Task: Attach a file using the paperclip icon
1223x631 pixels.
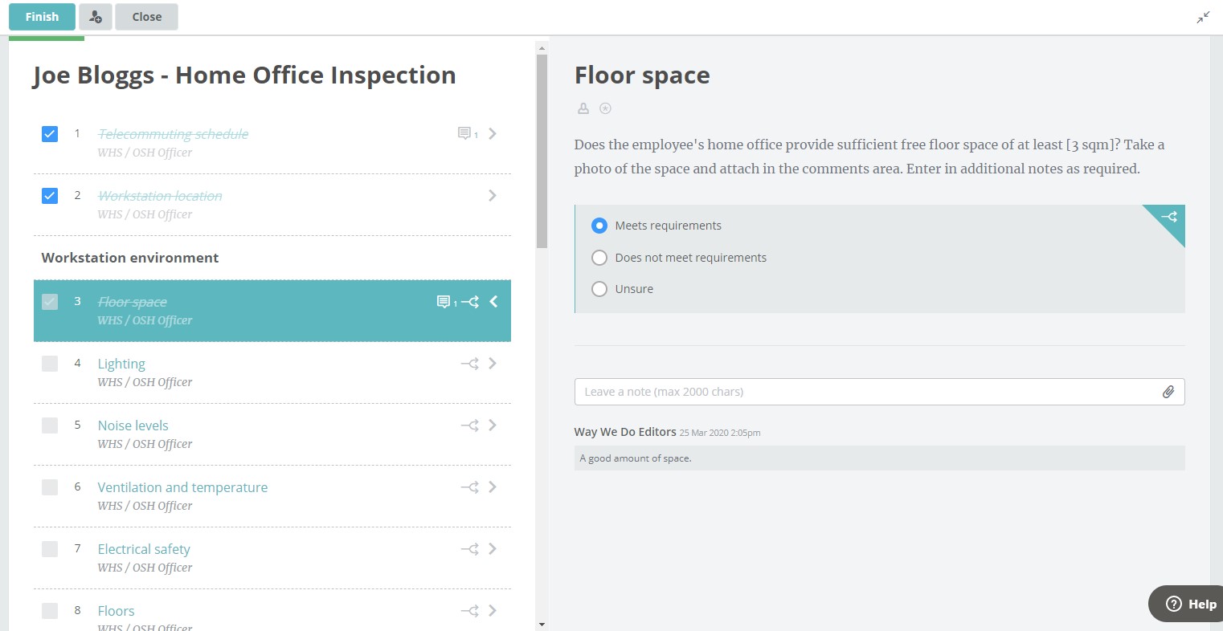Action: click(x=1169, y=391)
